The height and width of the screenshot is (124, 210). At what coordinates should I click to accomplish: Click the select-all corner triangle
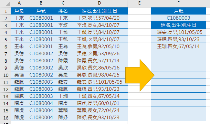8,4
